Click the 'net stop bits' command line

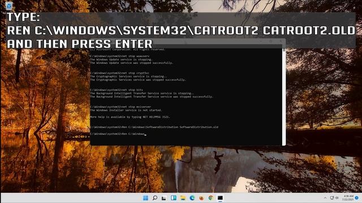[x=117, y=90]
